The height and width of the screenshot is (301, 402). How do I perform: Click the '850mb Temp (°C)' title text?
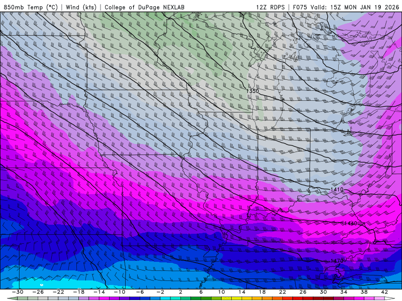pyautogui.click(x=31, y=7)
